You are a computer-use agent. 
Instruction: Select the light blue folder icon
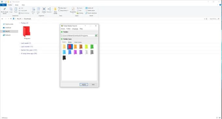click(64, 52)
